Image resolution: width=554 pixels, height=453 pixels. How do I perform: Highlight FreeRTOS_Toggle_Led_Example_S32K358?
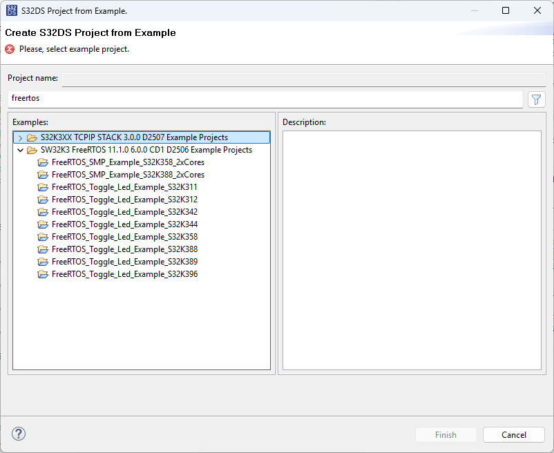coord(124,237)
